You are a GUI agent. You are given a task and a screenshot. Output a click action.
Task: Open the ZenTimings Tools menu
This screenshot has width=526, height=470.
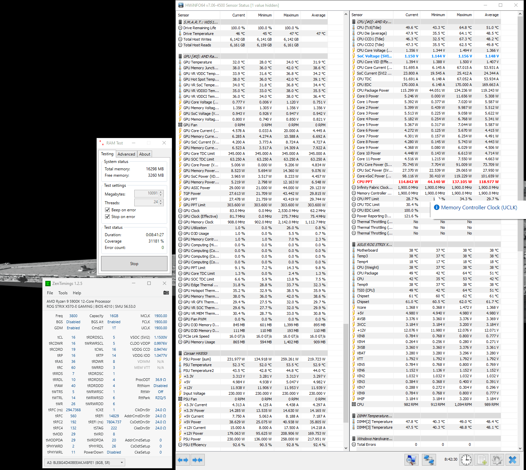[63, 293]
